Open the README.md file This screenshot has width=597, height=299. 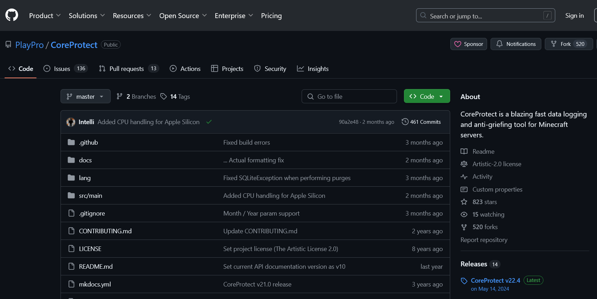point(96,267)
